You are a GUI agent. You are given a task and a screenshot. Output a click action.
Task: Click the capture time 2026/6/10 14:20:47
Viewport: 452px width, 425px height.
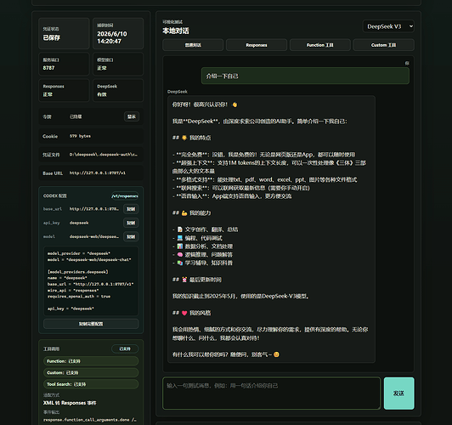tap(112, 37)
